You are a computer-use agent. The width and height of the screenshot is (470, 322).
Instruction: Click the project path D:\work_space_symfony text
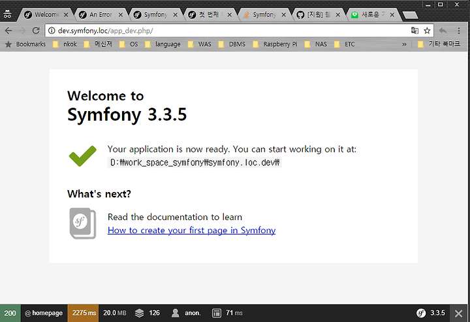195,163
